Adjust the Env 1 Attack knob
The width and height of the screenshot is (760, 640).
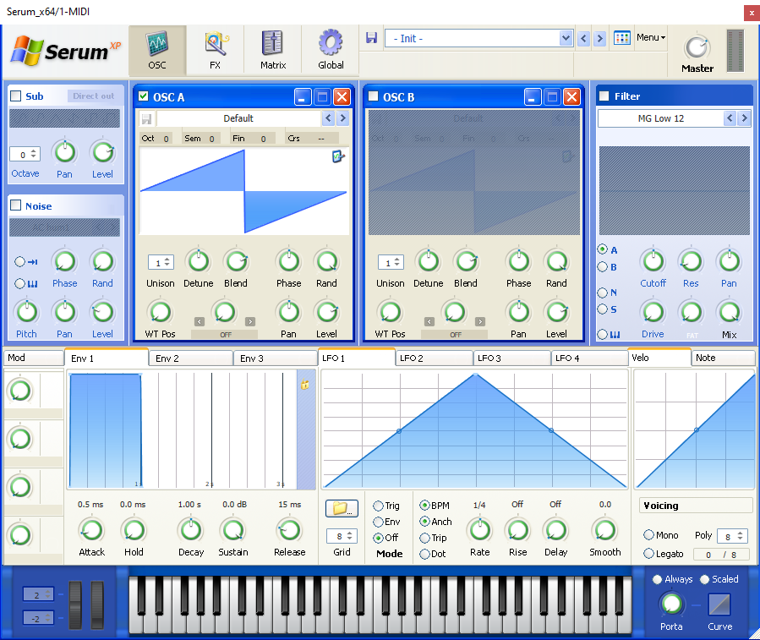(91, 530)
